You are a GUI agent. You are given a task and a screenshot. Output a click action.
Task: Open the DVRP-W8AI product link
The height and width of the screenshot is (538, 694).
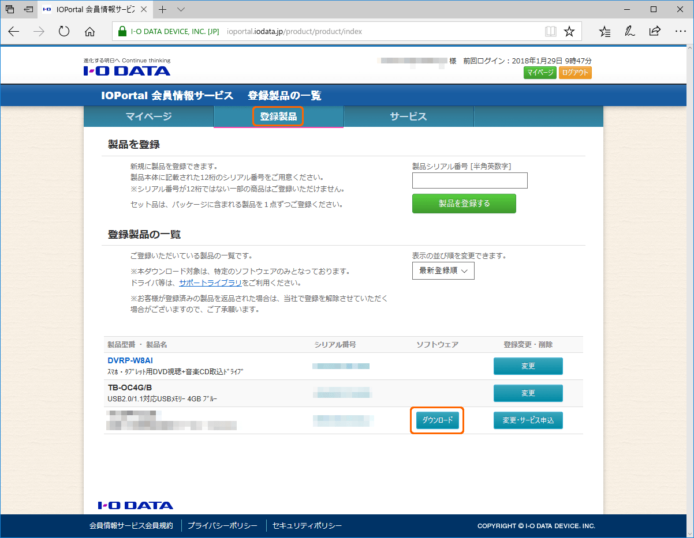[130, 360]
